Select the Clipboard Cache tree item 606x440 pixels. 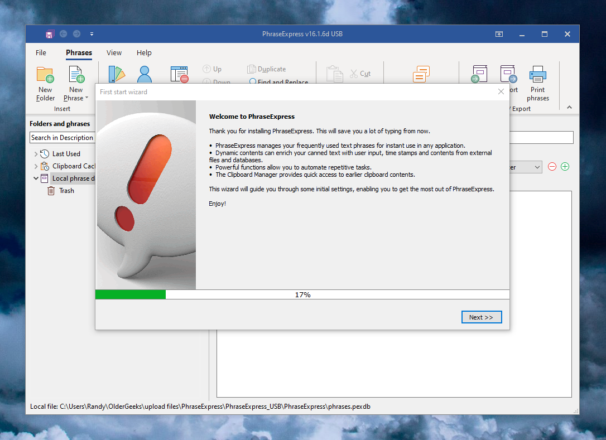click(74, 166)
